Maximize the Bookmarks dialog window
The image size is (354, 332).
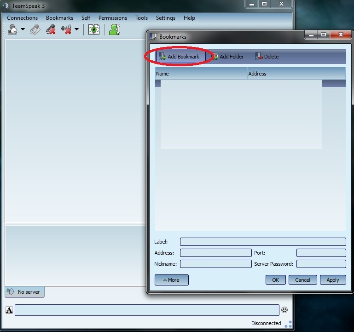click(x=324, y=35)
